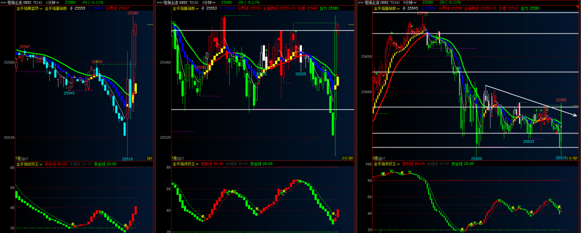This screenshot has width=581, height=233.
Task: Open the 5分钟 period dropdown in right chart
Action: [x=410, y=2]
